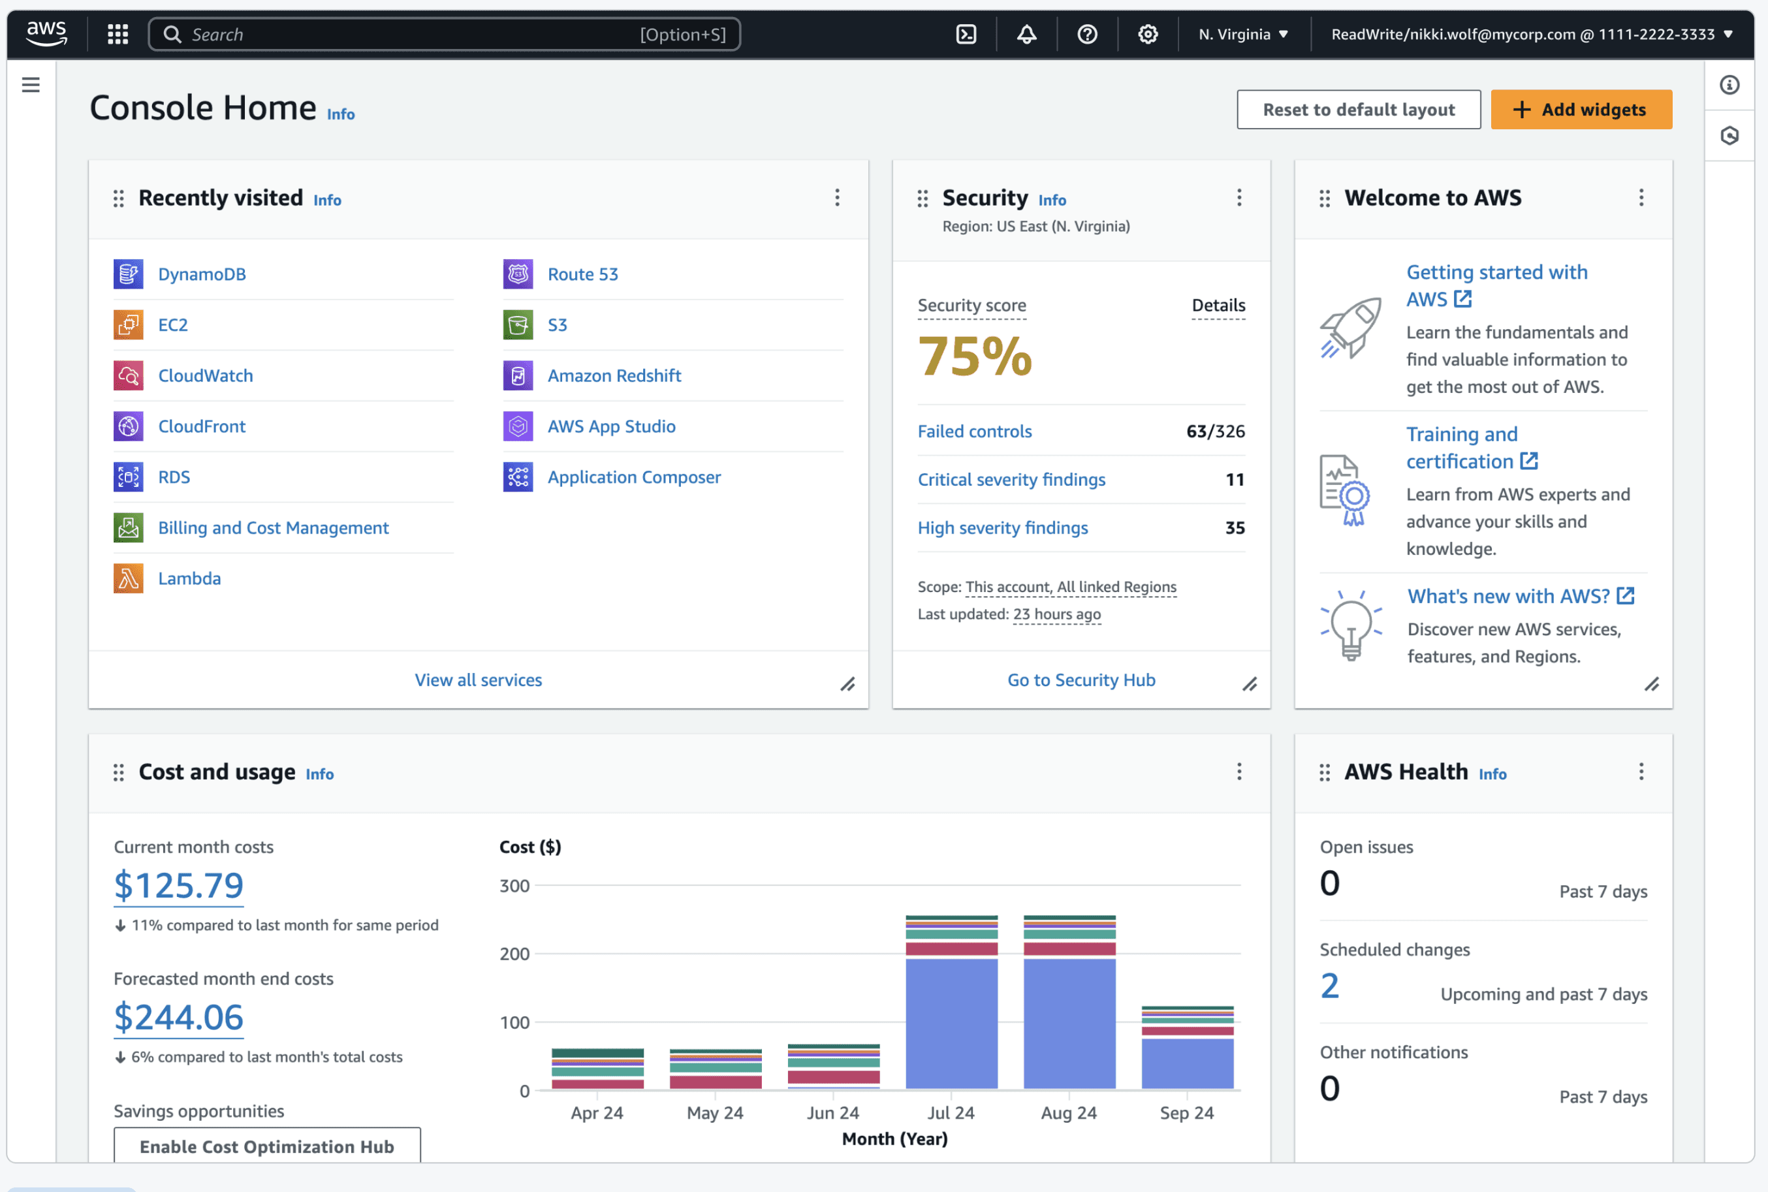Click the notifications bell icon
This screenshot has height=1192, width=1768.
pos(1026,34)
